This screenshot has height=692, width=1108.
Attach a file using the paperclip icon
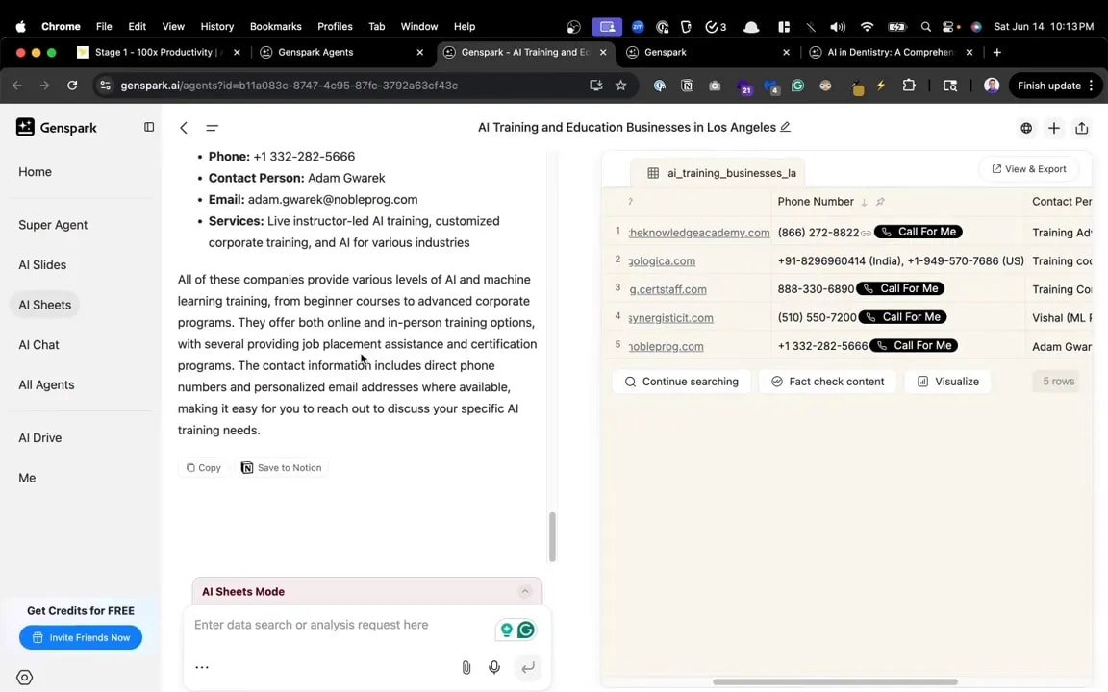coord(466,667)
